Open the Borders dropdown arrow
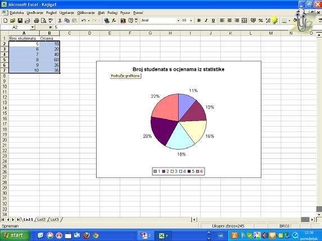The height and width of the screenshot is (241, 322). (x=289, y=21)
